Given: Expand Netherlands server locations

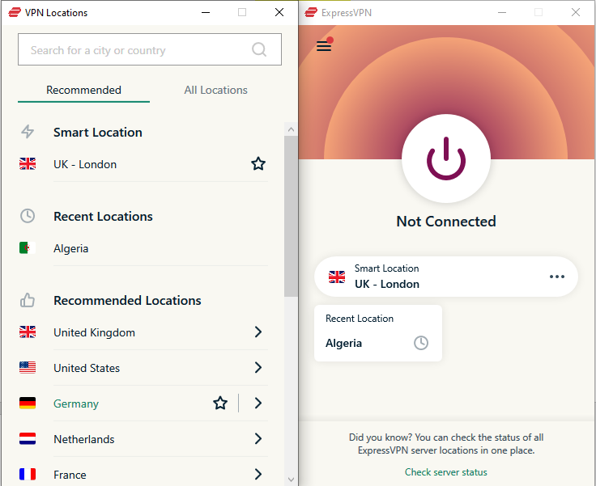Looking at the screenshot, I should (258, 439).
